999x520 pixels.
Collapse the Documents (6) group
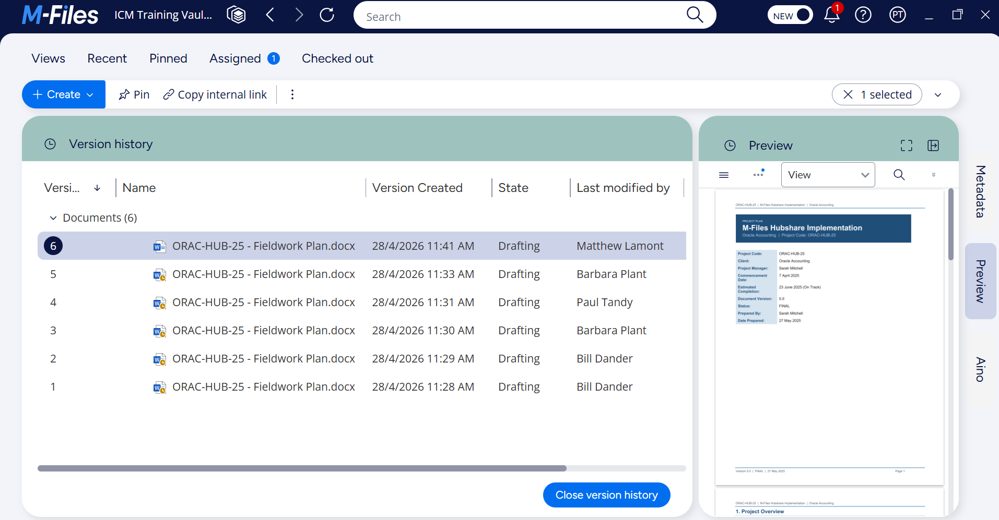pos(53,218)
